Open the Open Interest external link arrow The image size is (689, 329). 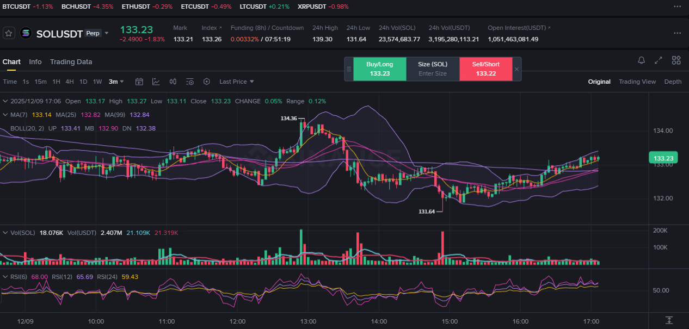click(549, 28)
